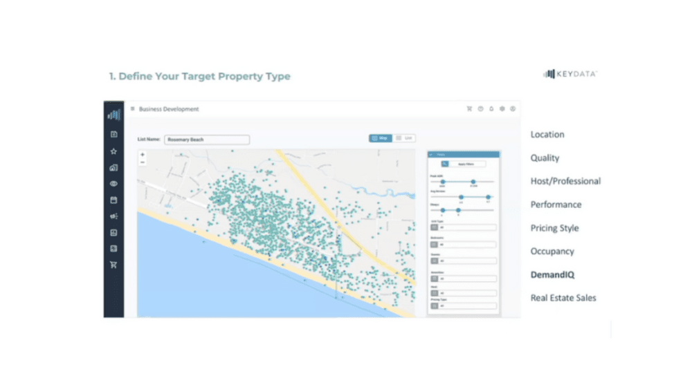Open the sidebar icon directly above the cart
This screenshot has width=692, height=389.
[114, 249]
